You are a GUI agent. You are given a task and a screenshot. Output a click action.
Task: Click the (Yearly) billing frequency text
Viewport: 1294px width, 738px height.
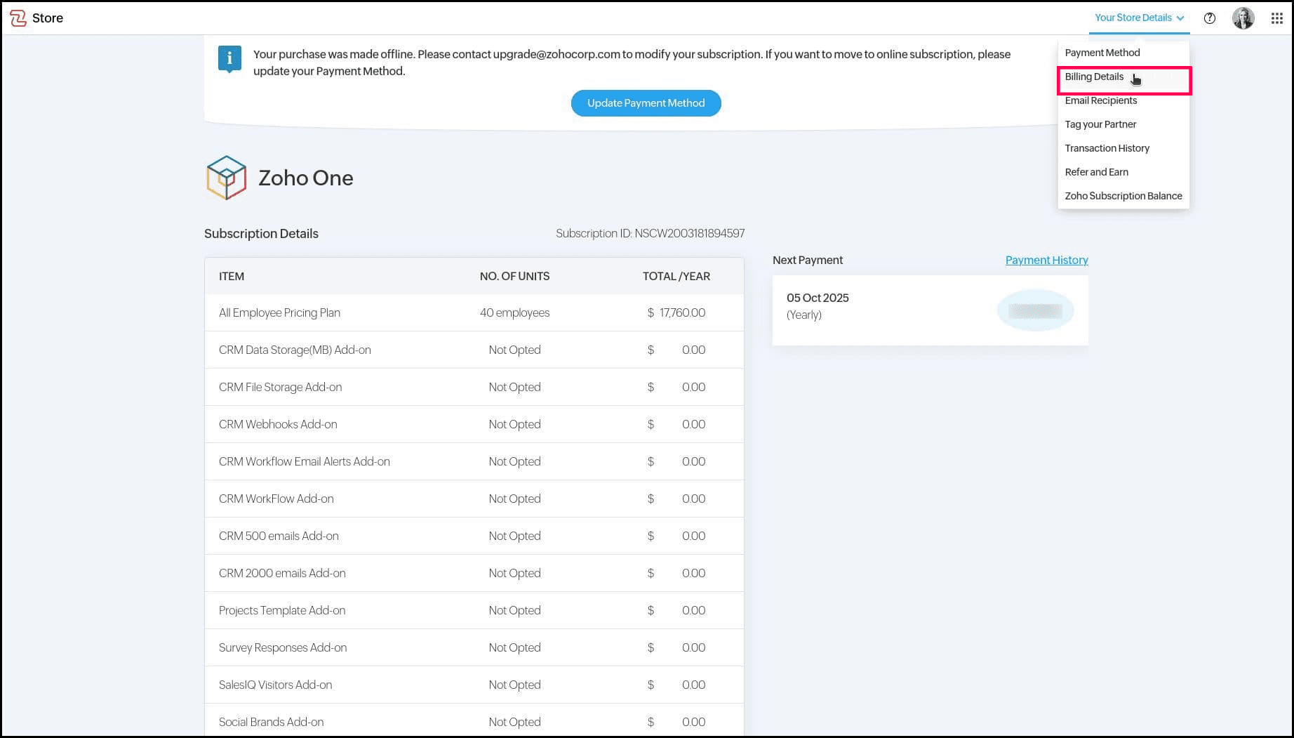click(803, 315)
